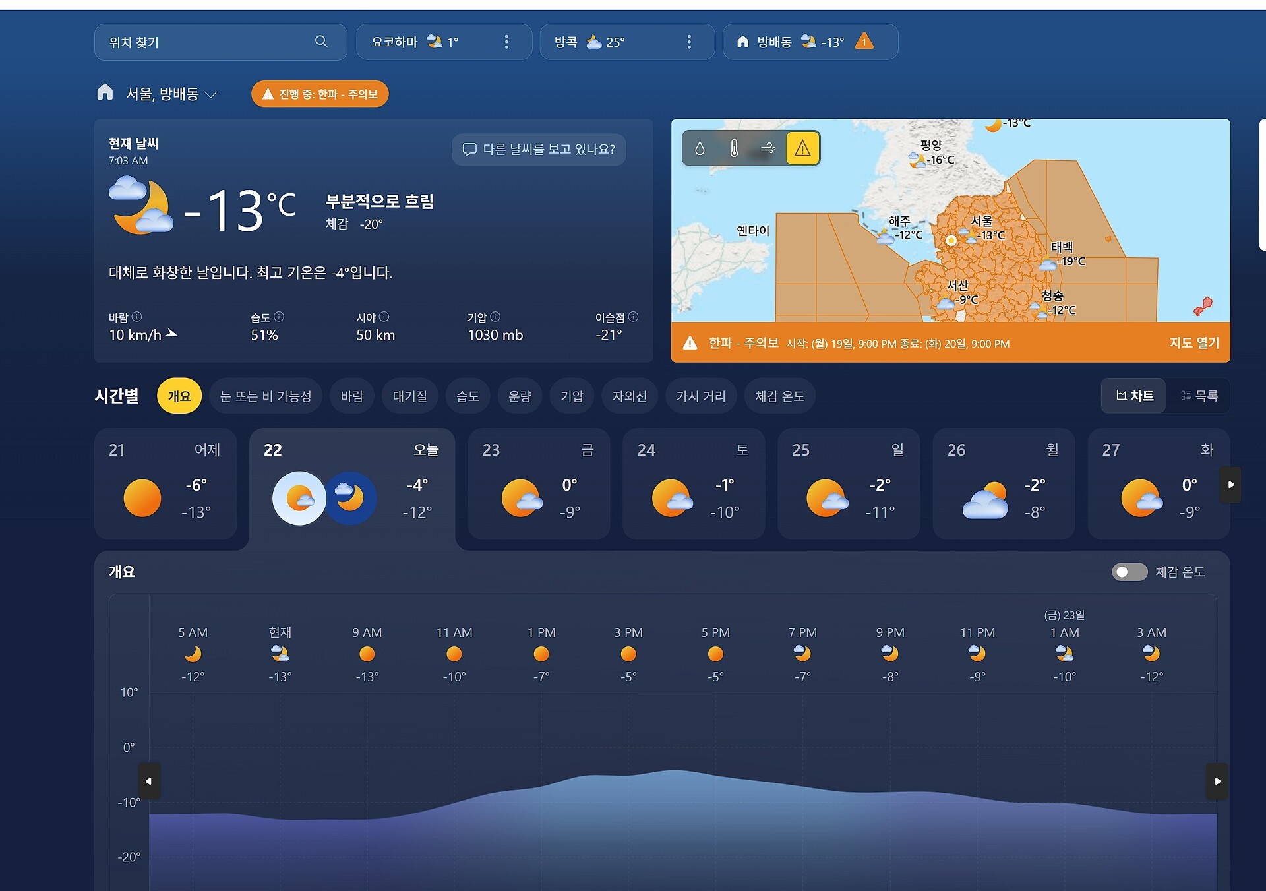
Task: Click the wind info icon next to 바람
Action: pos(137,317)
